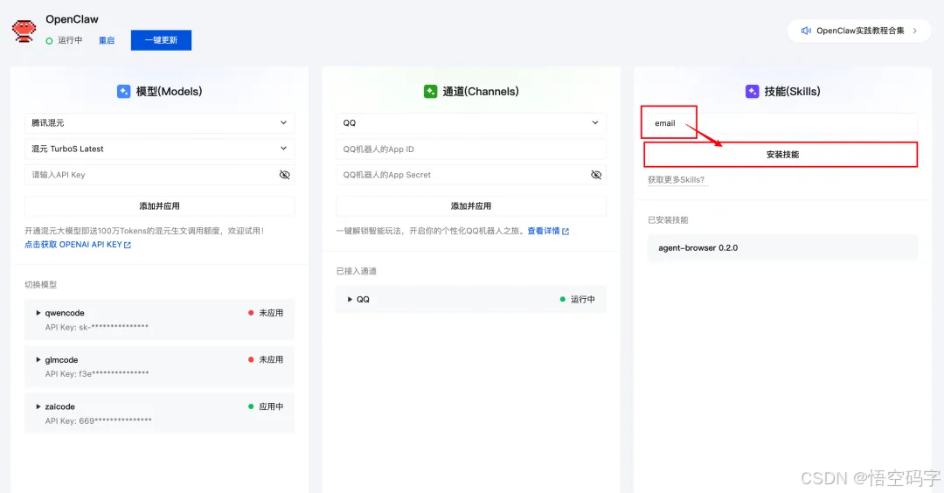Viewport: 944px width, 493px height.
Task: Click the OpenClaw red mascot logo
Action: coord(24,31)
